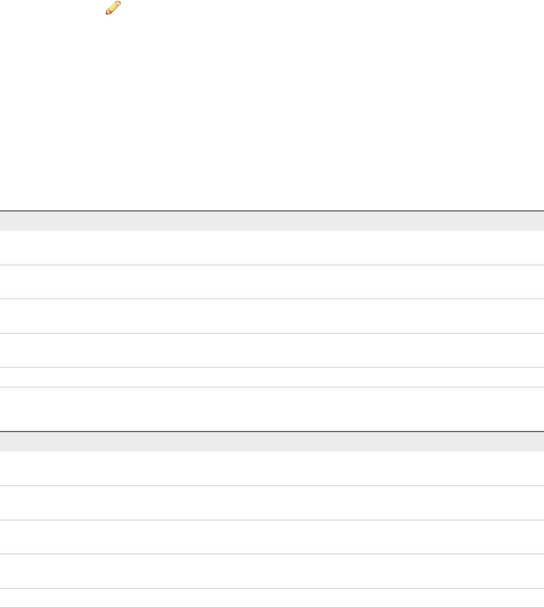Select the second row of the lower table
The height and width of the screenshot is (608, 544).
(272, 502)
